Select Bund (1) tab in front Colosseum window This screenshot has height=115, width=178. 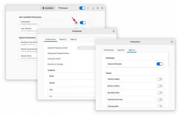coord(121,50)
